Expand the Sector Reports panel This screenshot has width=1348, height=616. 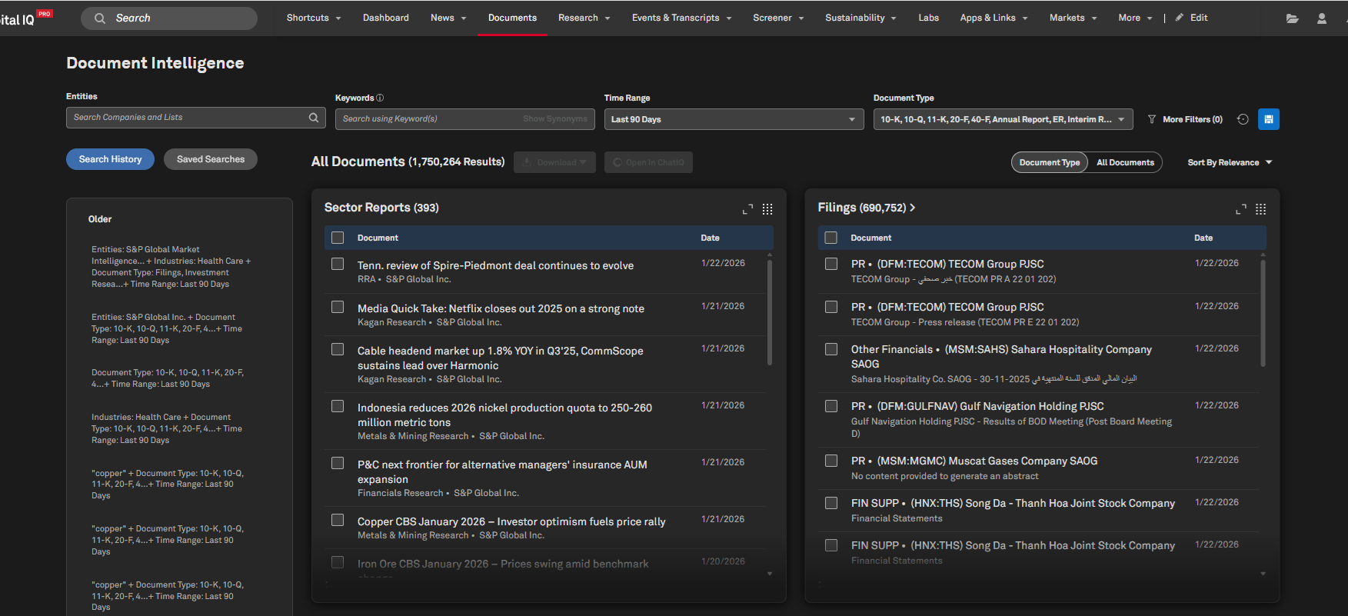tap(747, 209)
